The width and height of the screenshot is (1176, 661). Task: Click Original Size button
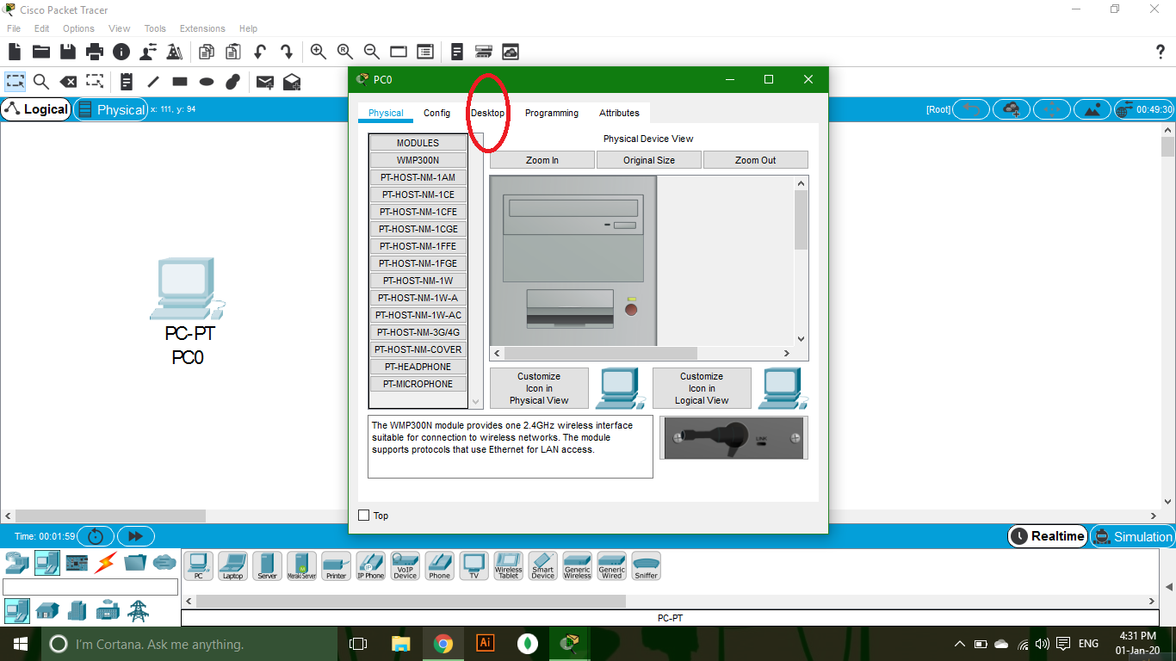pos(649,160)
